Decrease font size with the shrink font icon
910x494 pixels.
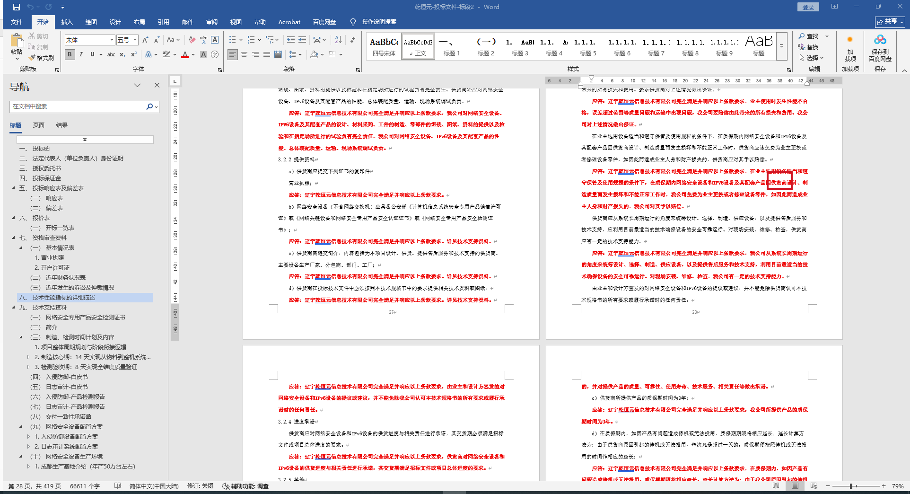(x=157, y=40)
